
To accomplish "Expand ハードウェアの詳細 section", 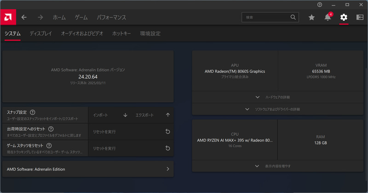I will [x=278, y=97].
